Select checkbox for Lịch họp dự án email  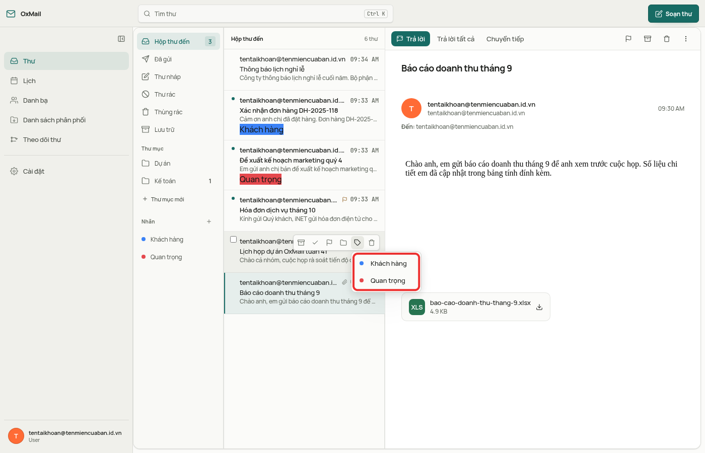coord(233,240)
